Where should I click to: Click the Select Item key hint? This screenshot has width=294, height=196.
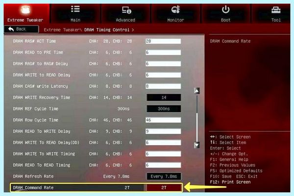click(x=228, y=143)
